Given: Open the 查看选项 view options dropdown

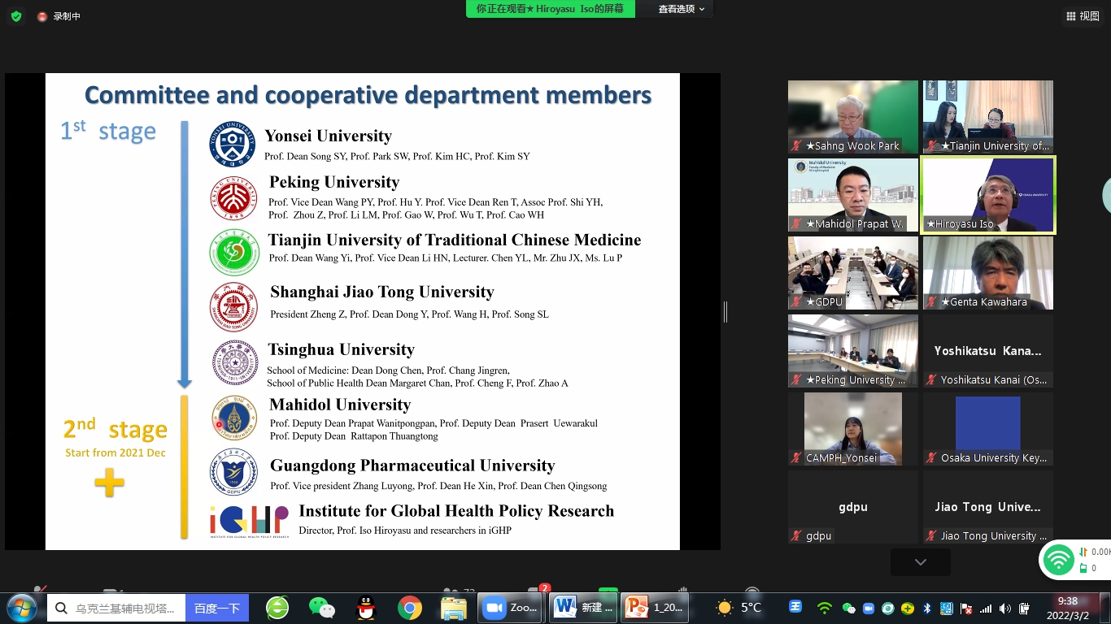Looking at the screenshot, I should [x=682, y=9].
